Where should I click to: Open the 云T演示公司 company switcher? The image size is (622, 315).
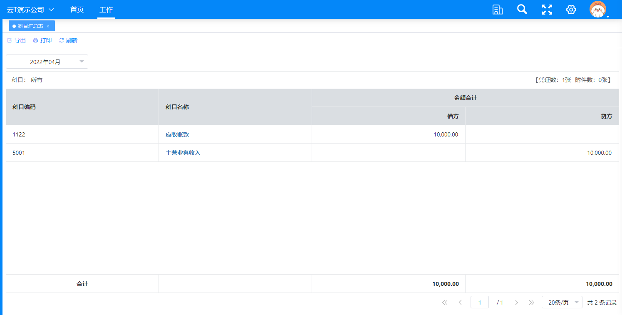point(30,10)
